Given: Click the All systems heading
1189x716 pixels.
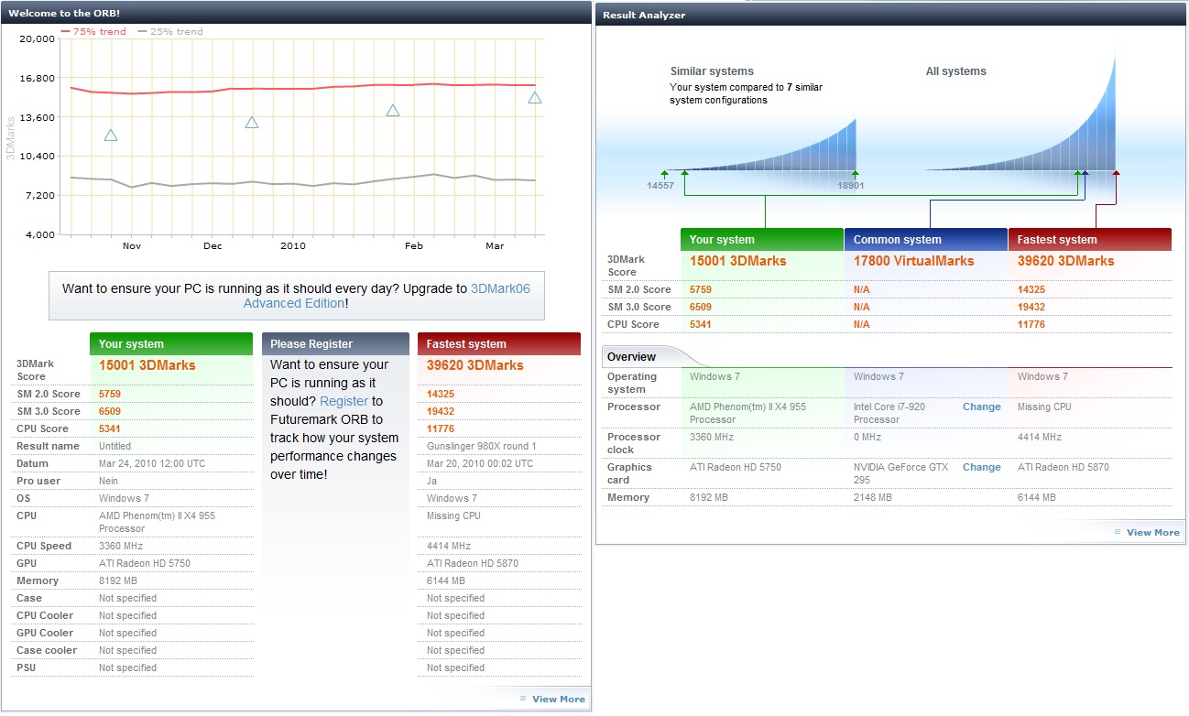Looking at the screenshot, I should point(955,71).
